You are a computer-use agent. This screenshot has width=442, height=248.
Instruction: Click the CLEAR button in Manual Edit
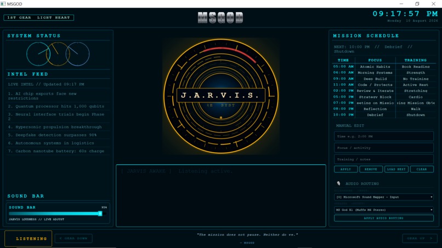[422, 169]
